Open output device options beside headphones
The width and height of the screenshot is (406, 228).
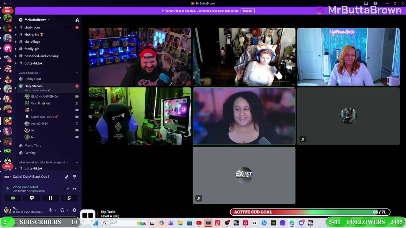[68, 210]
